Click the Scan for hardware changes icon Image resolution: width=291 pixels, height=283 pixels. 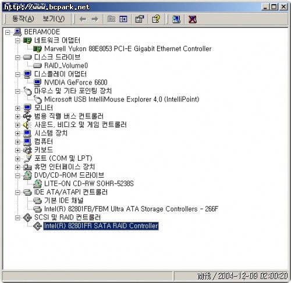(176, 19)
